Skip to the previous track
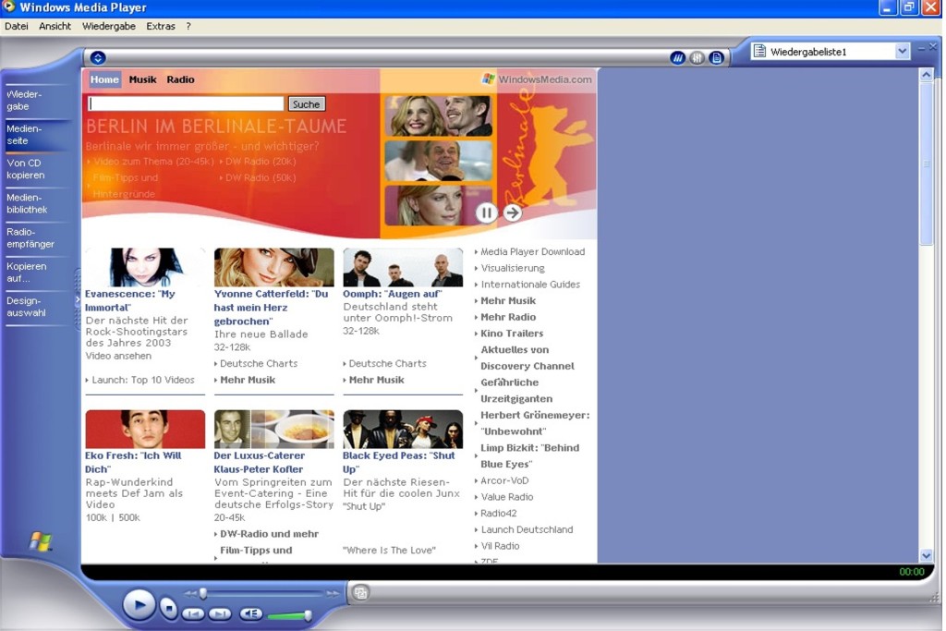This screenshot has height=631, width=946. (x=193, y=614)
